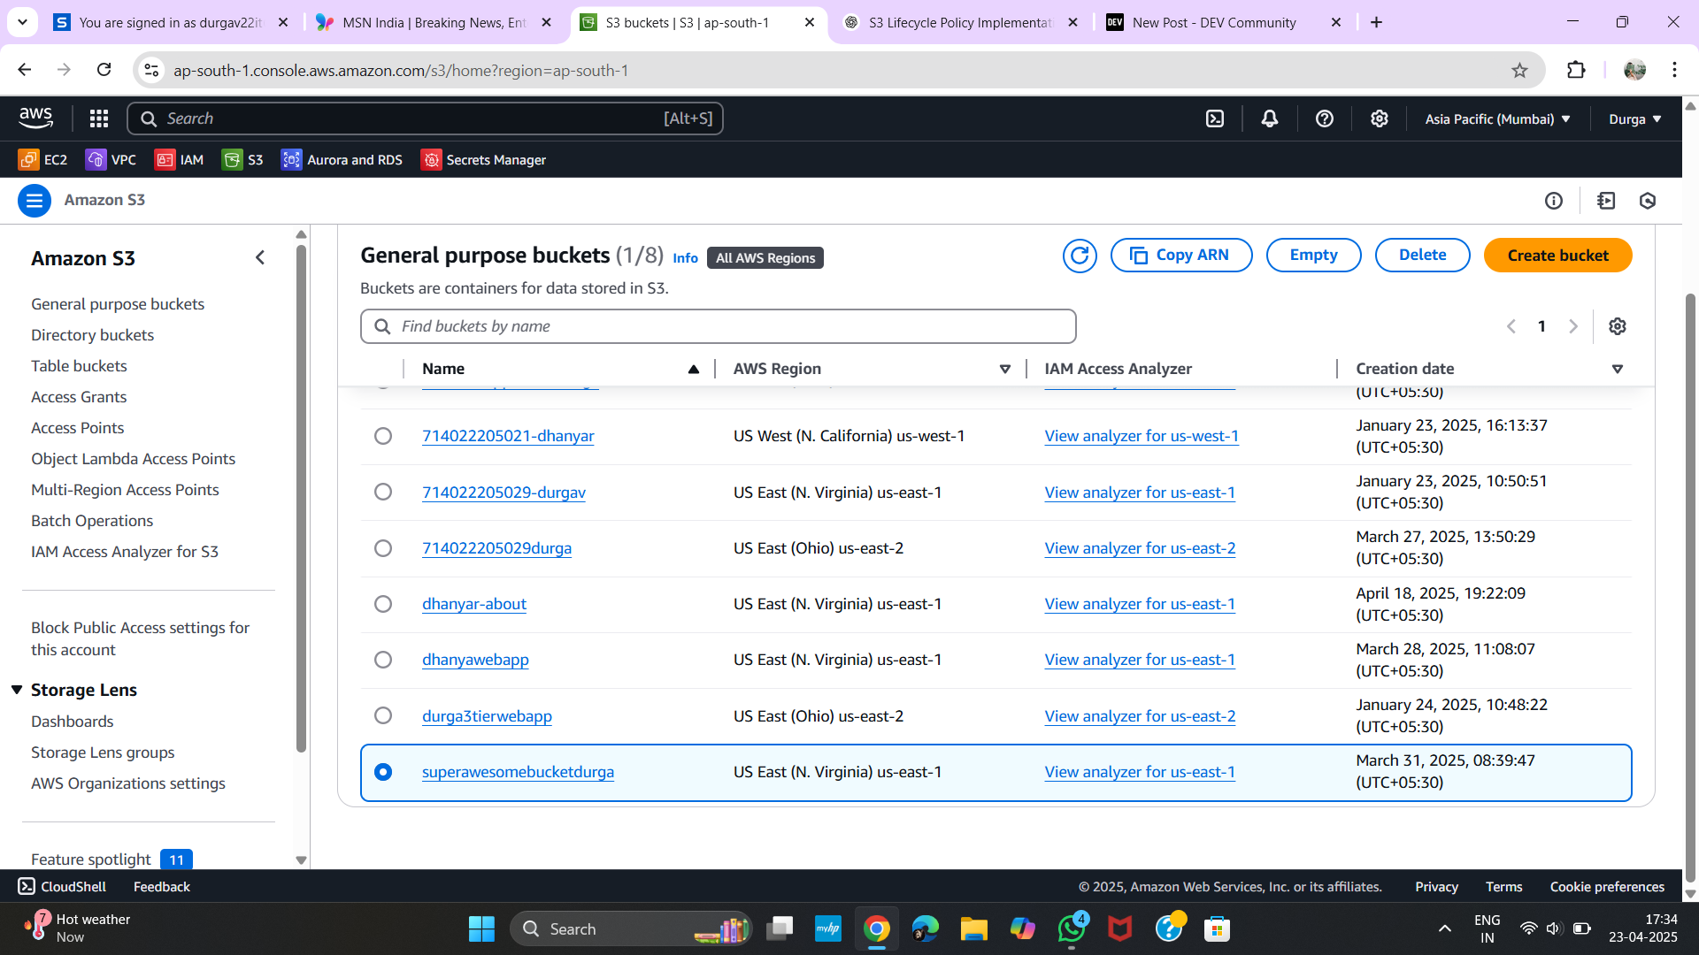Open EC2 service shortcut
This screenshot has width=1699, height=955.
[x=42, y=159]
